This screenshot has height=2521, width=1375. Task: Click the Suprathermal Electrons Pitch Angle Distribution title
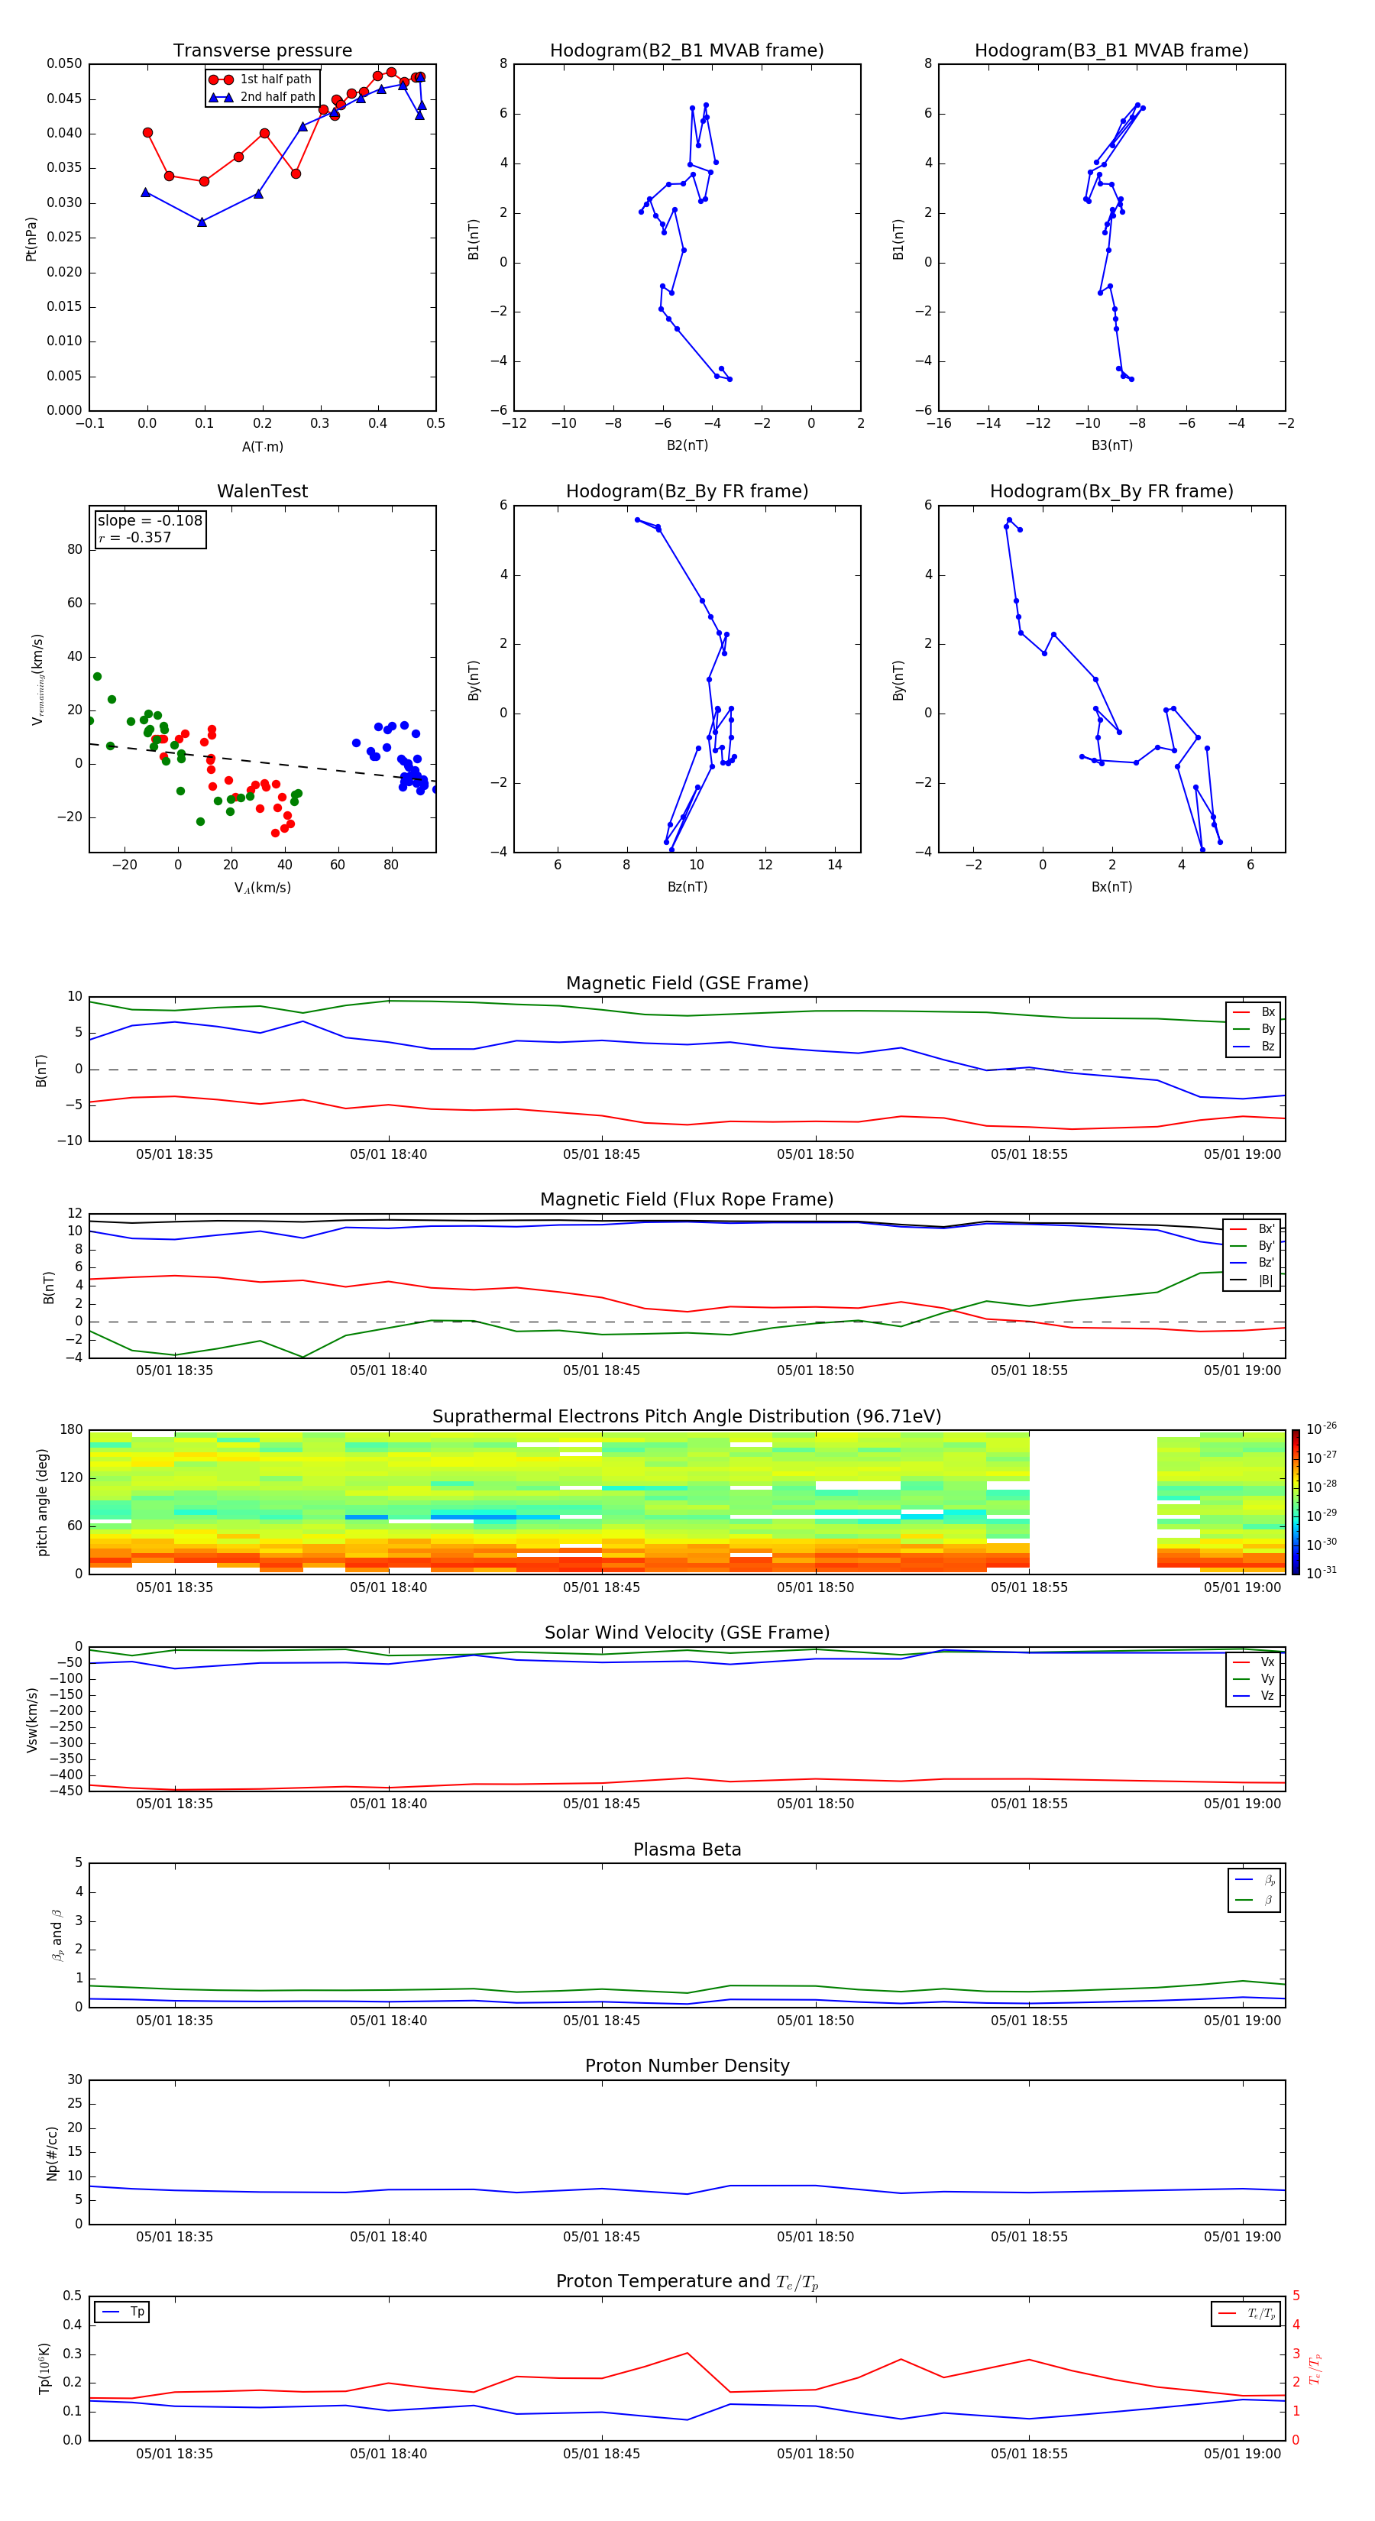tap(687, 1416)
